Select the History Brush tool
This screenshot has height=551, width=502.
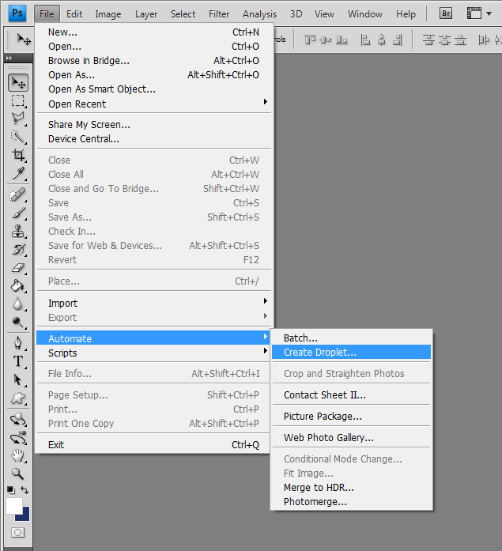point(18,250)
